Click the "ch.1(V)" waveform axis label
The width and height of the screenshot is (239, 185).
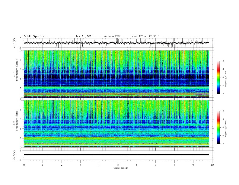pyautogui.click(x=14, y=43)
